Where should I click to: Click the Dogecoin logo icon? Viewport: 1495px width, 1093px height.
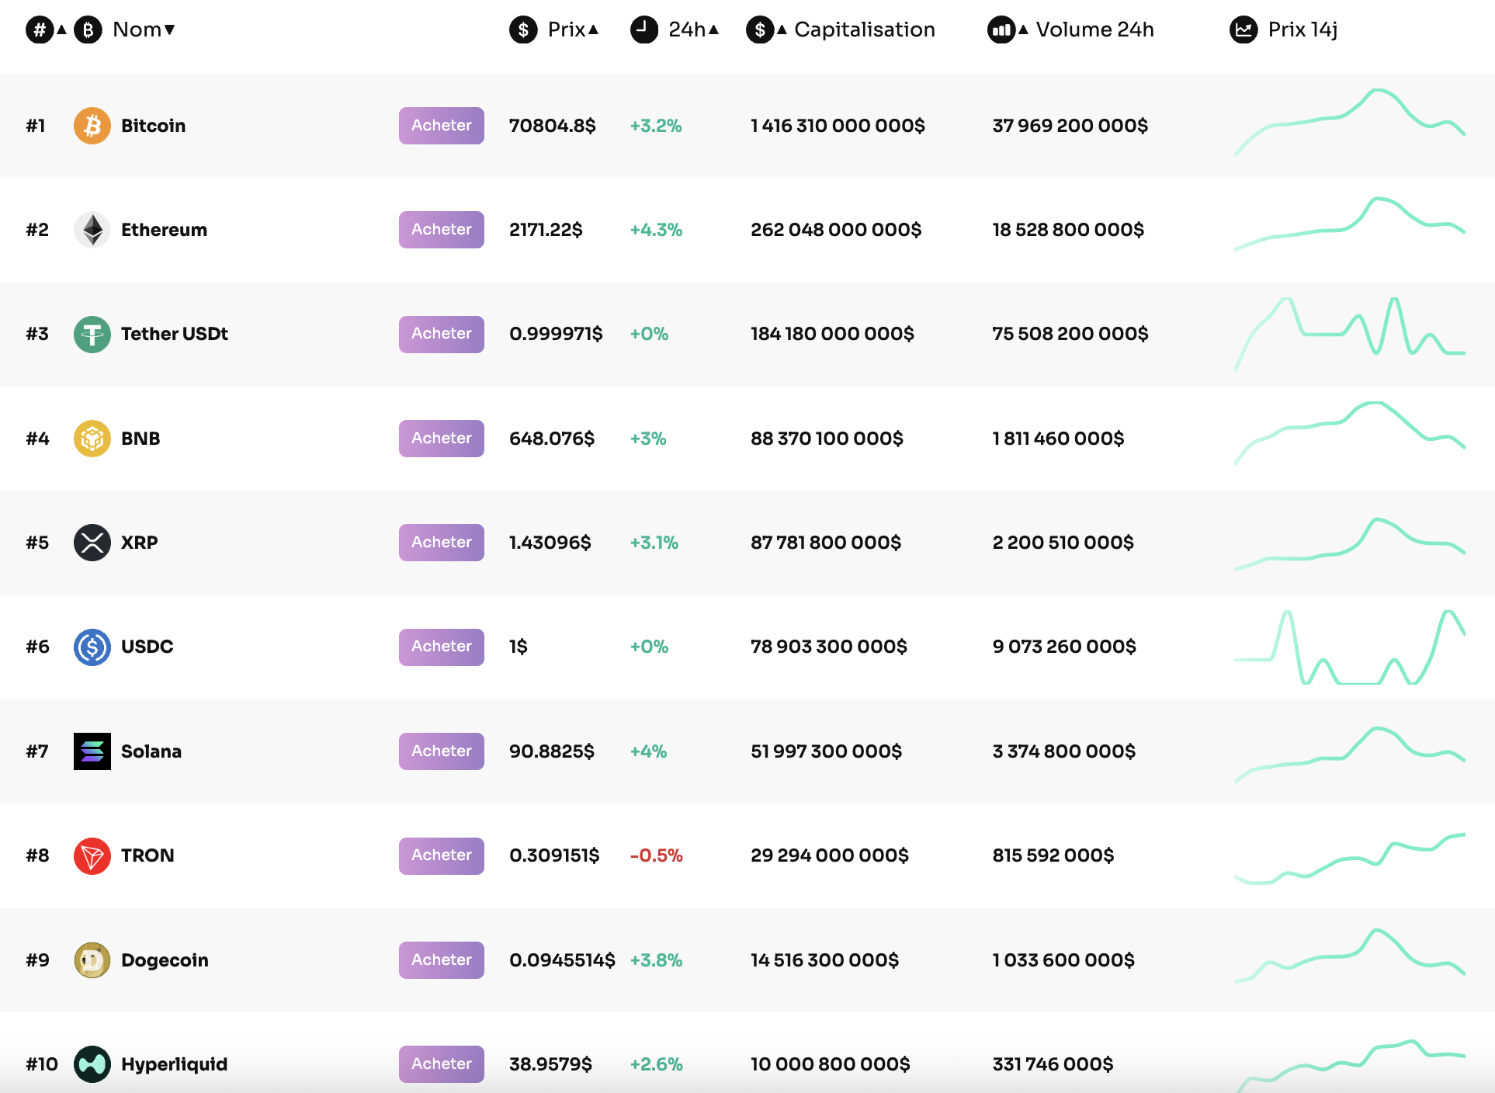pos(92,959)
